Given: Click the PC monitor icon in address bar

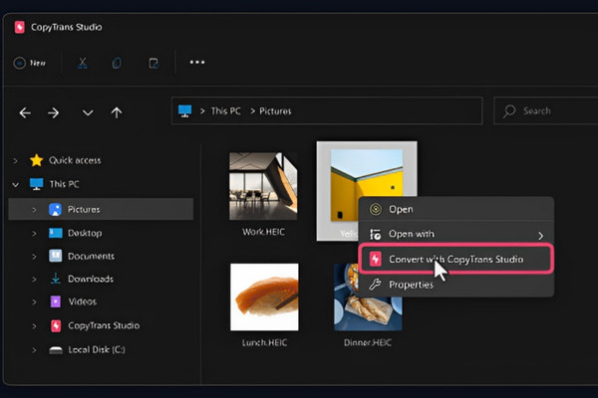Looking at the screenshot, I should [x=185, y=110].
